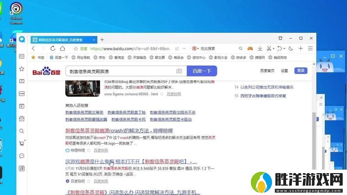Expand the undo closed tab dropdown arrow
The width and height of the screenshot is (347, 195).
point(284,49)
